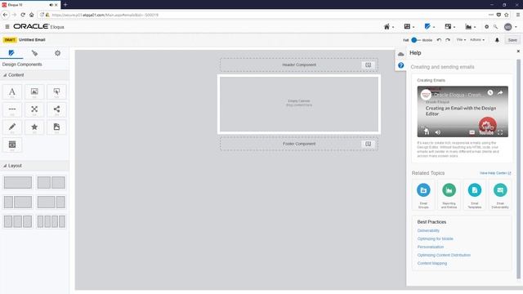Open the user profile avatar menu
The width and height of the screenshot is (523, 294).
510,27
